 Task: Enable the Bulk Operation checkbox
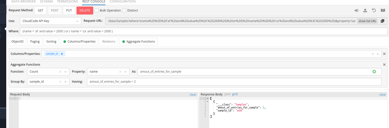coord(96,11)
